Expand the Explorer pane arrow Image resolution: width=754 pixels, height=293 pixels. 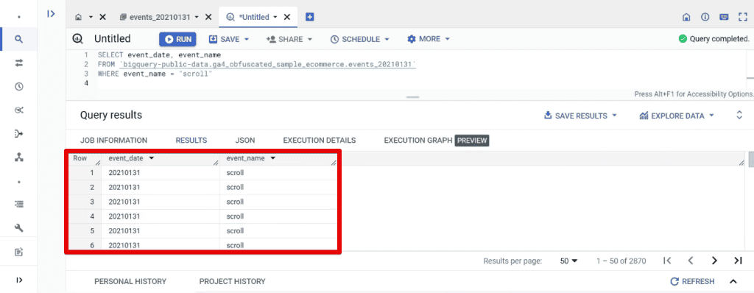point(51,14)
